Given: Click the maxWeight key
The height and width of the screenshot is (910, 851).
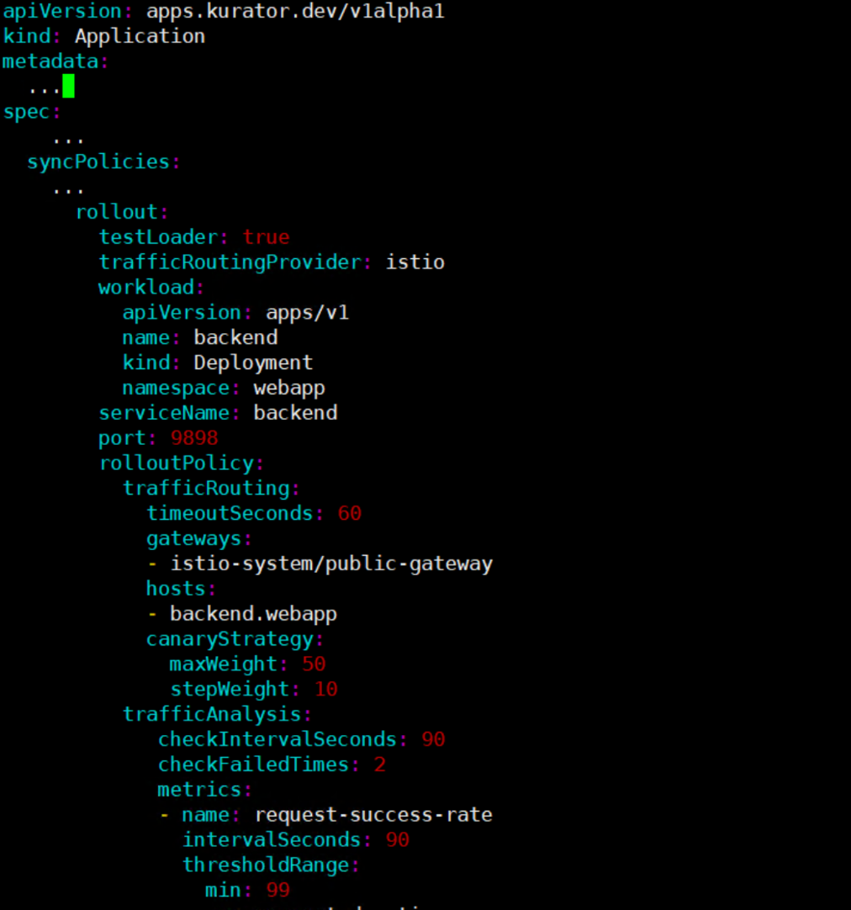Looking at the screenshot, I should (x=224, y=664).
